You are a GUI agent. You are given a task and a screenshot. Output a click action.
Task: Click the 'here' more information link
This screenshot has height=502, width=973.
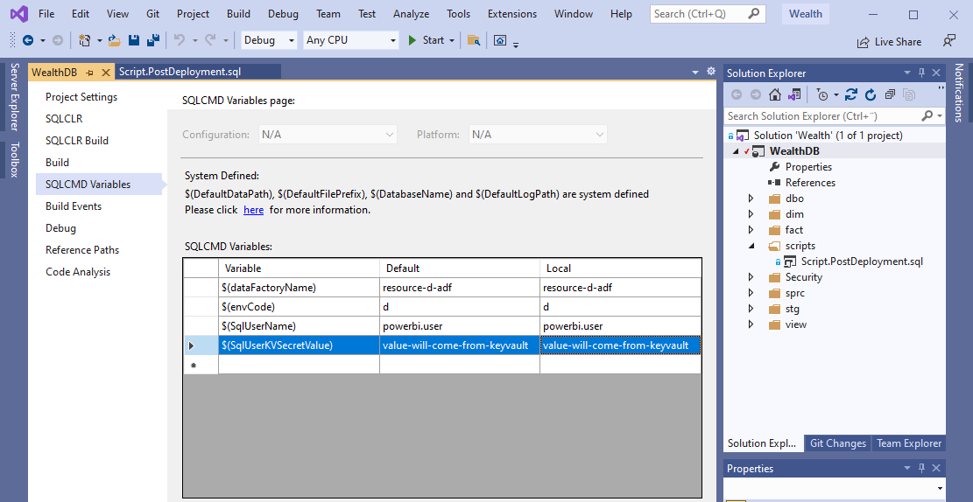point(254,210)
